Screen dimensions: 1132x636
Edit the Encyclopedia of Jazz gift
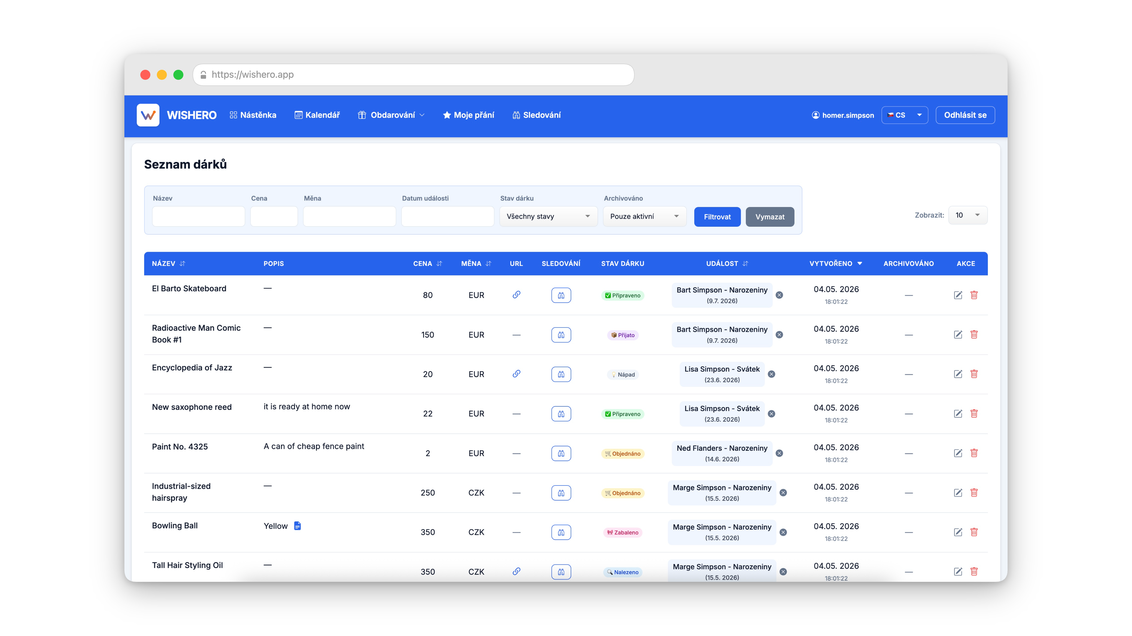click(x=958, y=374)
